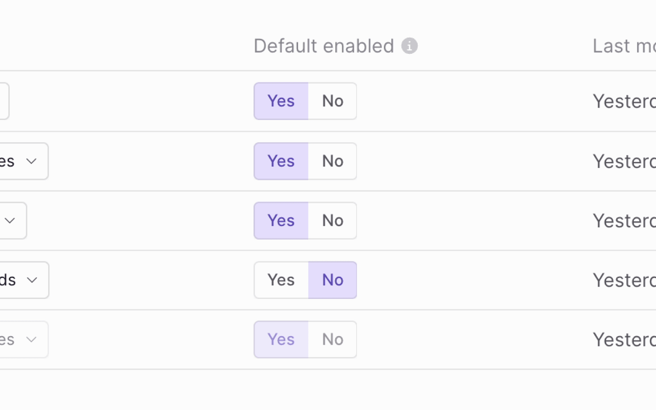Click the Last modified column header

point(624,46)
